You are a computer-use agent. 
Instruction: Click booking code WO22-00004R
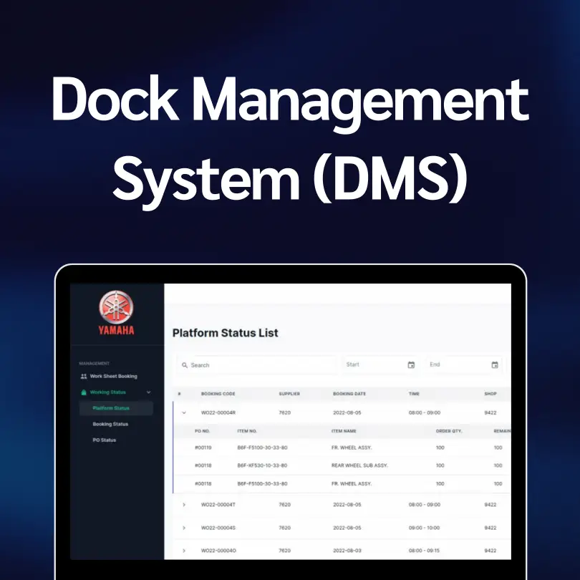coord(218,413)
